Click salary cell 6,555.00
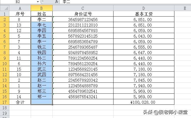The width and height of the screenshot is (191, 118). (144, 47)
